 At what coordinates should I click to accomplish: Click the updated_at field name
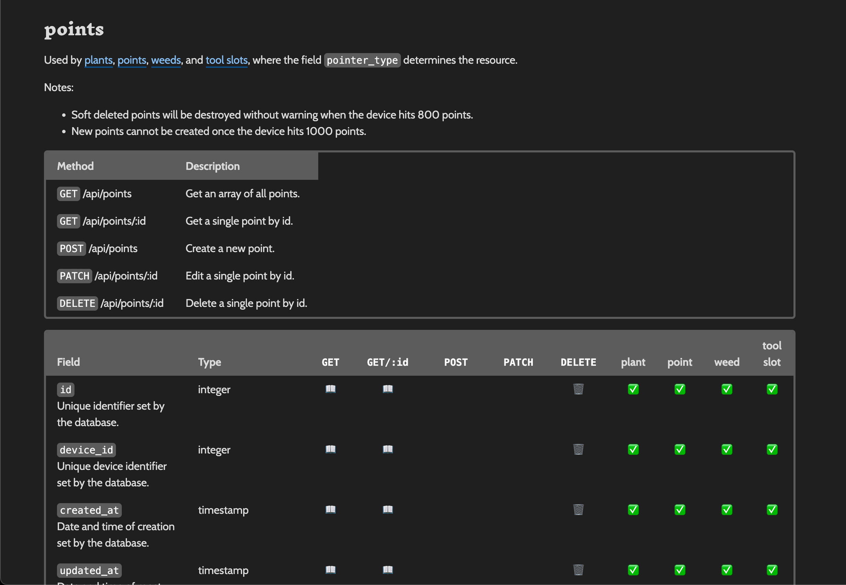[89, 571]
